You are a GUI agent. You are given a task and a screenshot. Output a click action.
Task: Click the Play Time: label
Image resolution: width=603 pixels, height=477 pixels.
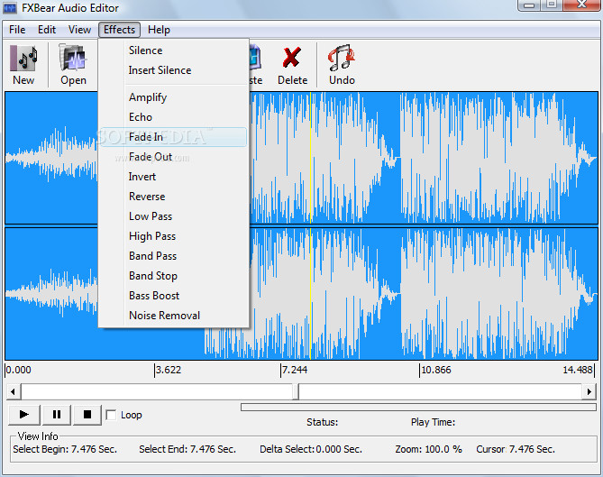pos(433,422)
